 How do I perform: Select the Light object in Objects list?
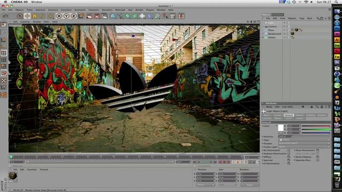[271, 22]
